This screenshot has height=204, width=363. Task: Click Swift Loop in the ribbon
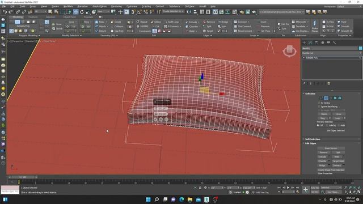click(172, 22)
